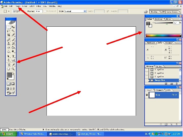Set history brush source for highlighted Image Size state

tap(147, 80)
